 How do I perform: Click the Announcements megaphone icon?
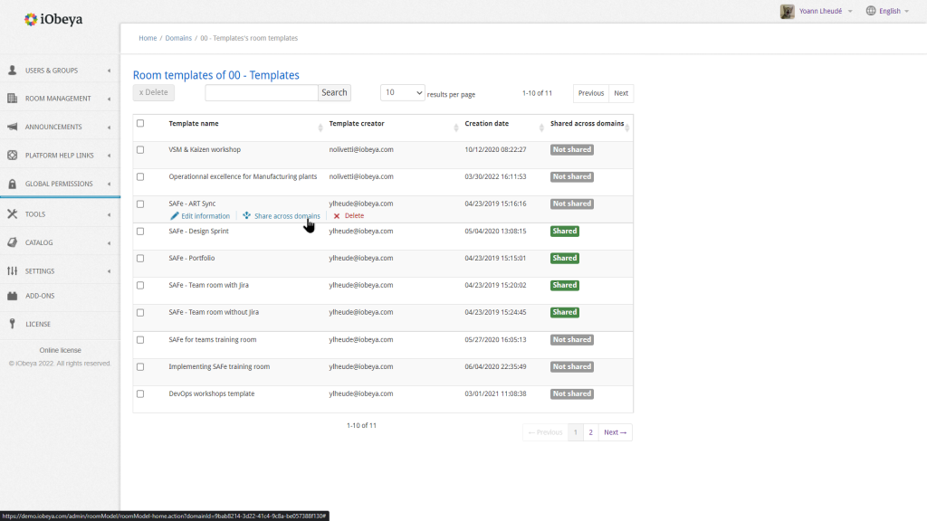pyautogui.click(x=13, y=127)
